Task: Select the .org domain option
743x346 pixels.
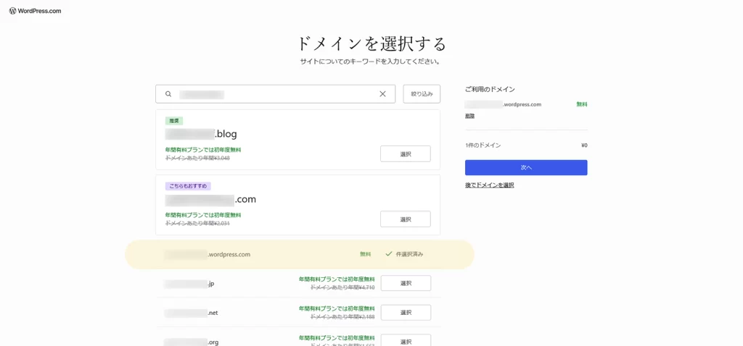Action: [405, 340]
